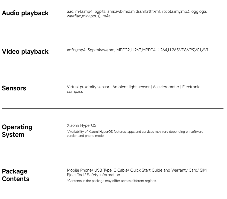Click the Xiaomi HyperOS value text
This screenshot has height=199, width=227.
pos(82,125)
